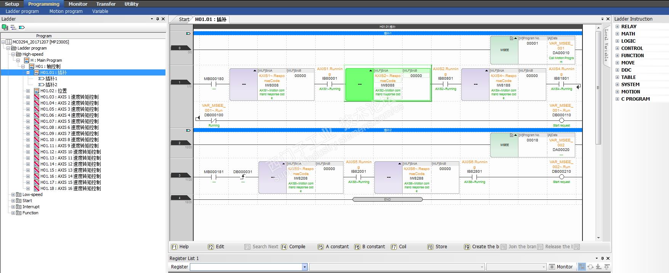Switch to Variable sub-tab

click(x=100, y=11)
